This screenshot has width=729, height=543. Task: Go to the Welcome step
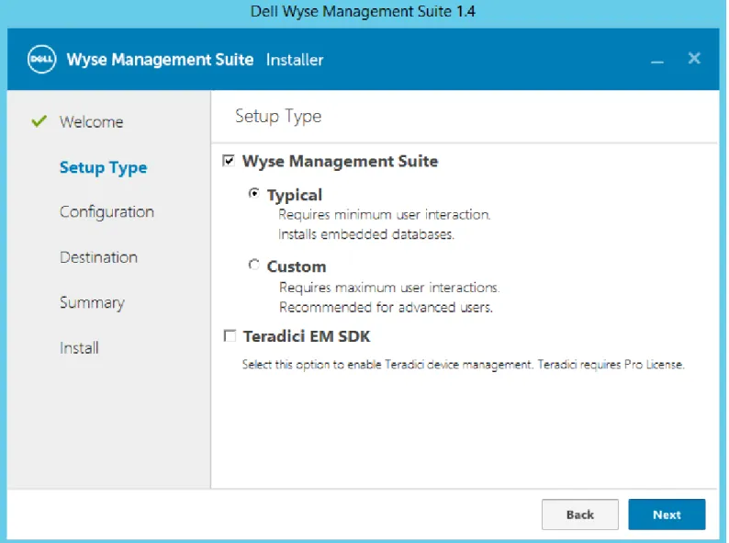pyautogui.click(x=92, y=122)
